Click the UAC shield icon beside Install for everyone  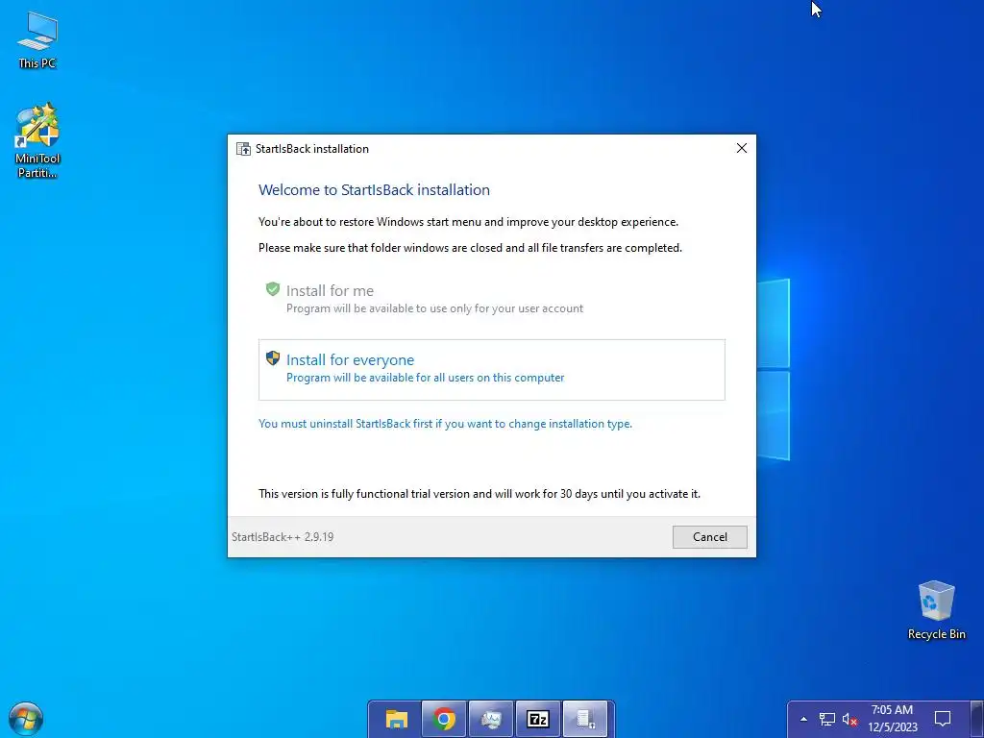click(272, 357)
